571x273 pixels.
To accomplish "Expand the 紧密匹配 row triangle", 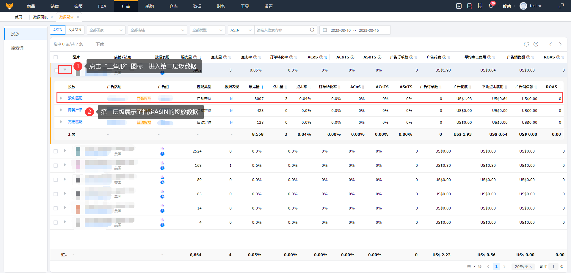I will point(61,98).
